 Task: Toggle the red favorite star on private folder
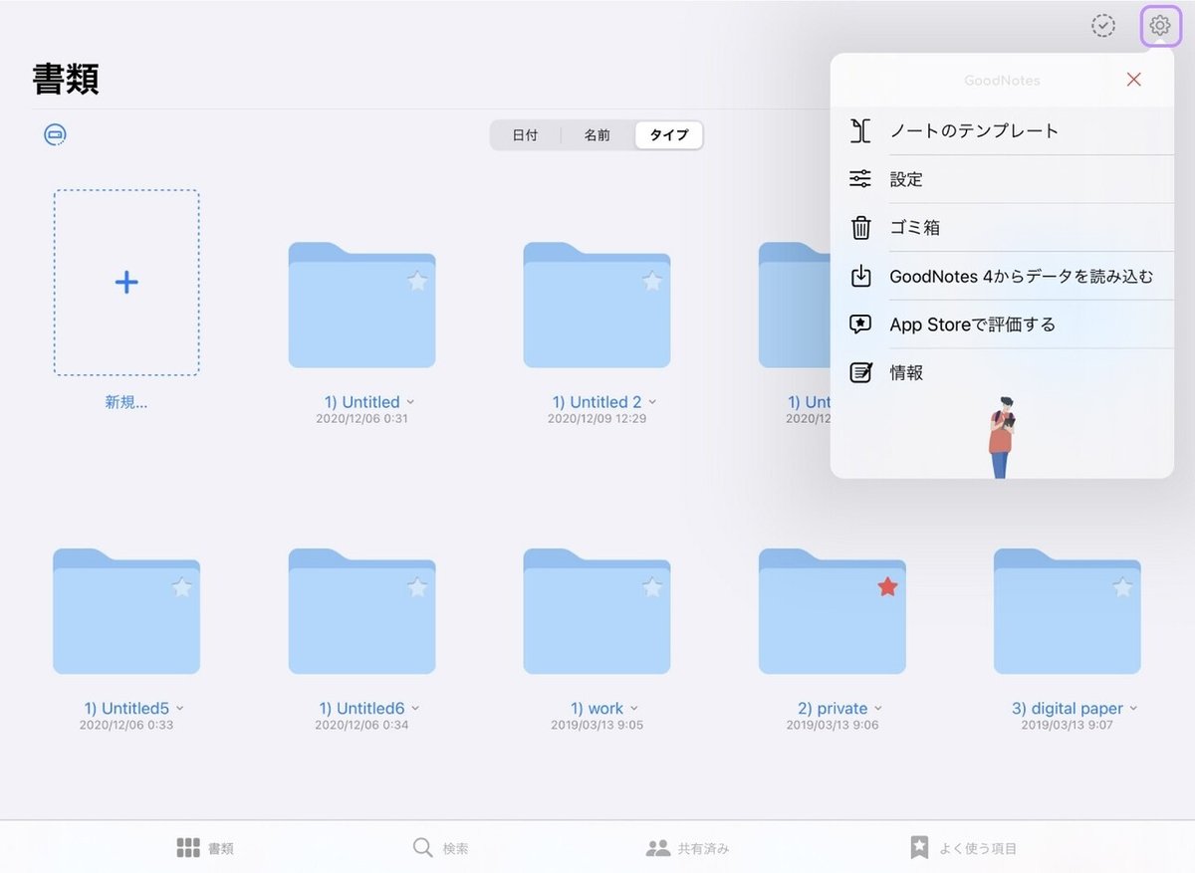[x=886, y=586]
